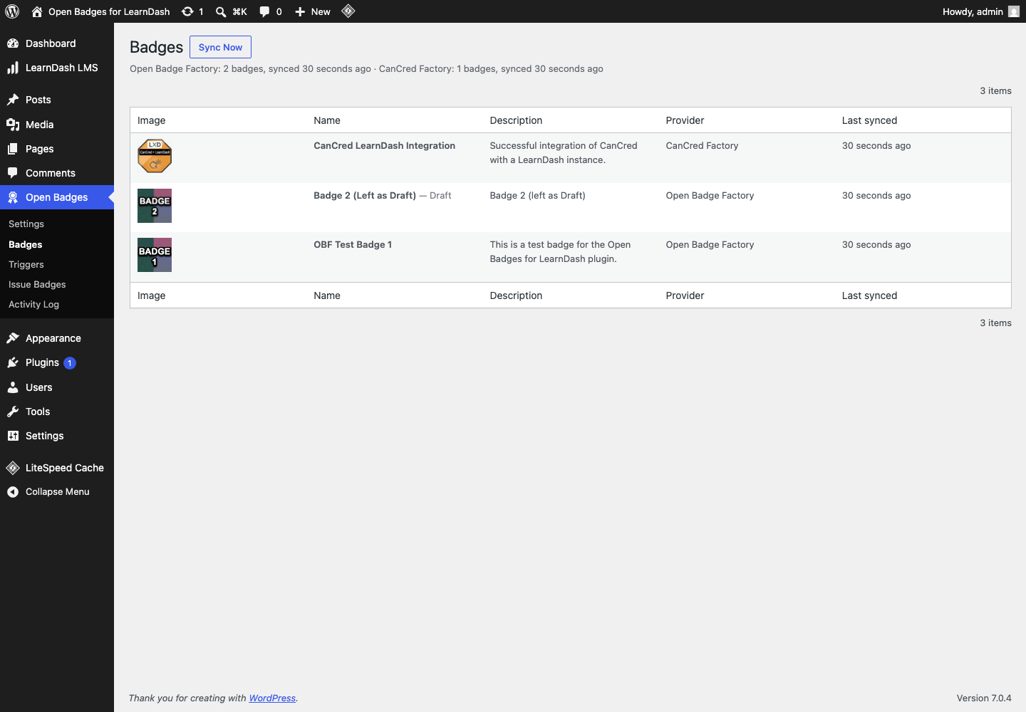Open the LiteSpeed diamond icon in admin bar

pos(348,11)
